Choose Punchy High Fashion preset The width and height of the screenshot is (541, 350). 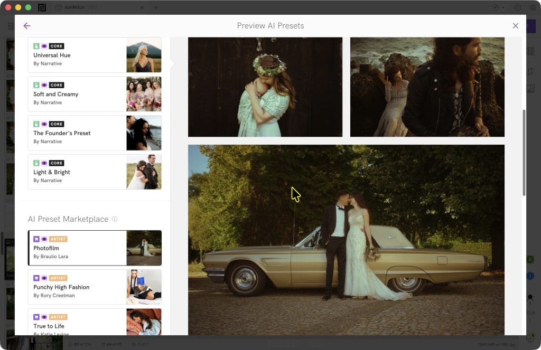pos(95,287)
